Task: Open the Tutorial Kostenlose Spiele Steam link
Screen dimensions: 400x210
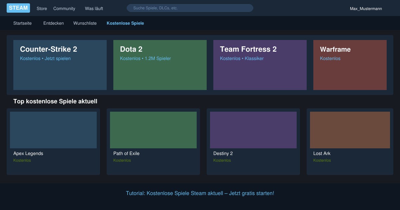Action: [200, 193]
